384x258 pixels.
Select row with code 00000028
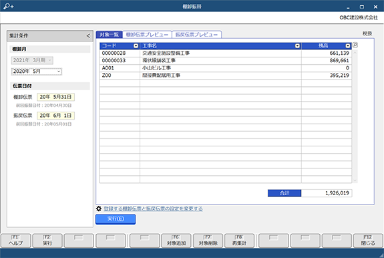tap(226, 53)
